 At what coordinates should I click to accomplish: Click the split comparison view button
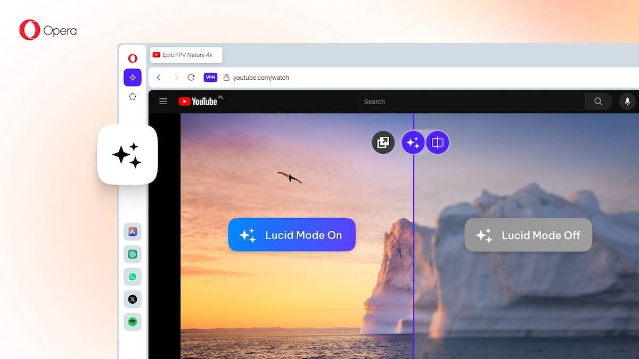tap(438, 143)
